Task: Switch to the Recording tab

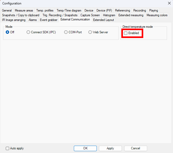Action: [140, 10]
